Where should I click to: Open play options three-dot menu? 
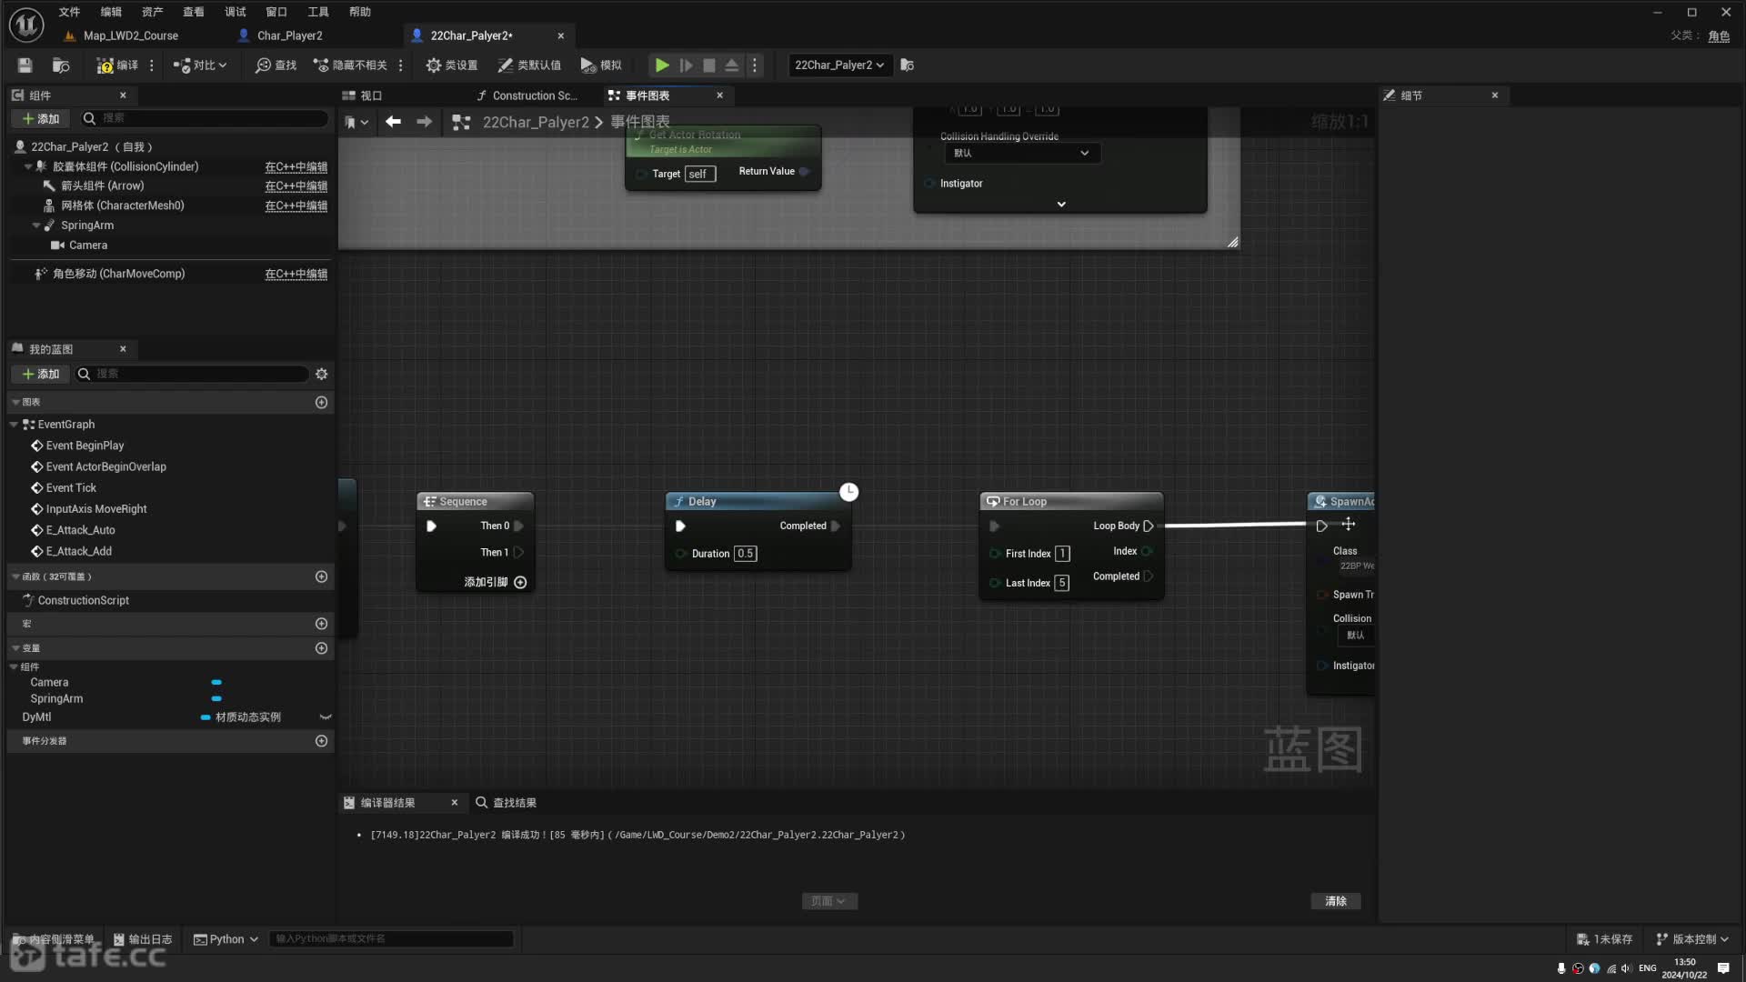pos(754,65)
